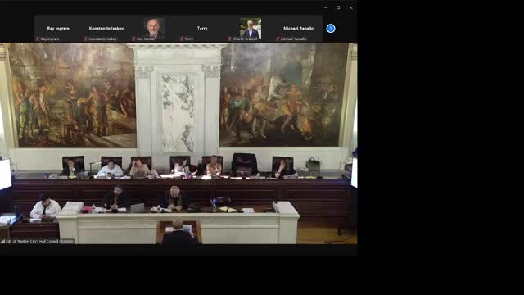The width and height of the screenshot is (524, 295).
Task: Click the signal icon near Council Chamber label
Action: (2, 241)
